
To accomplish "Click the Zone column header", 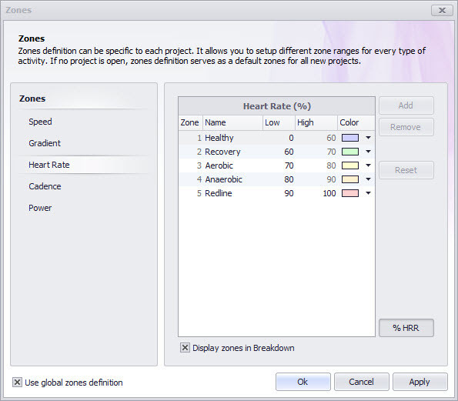I will point(190,122).
